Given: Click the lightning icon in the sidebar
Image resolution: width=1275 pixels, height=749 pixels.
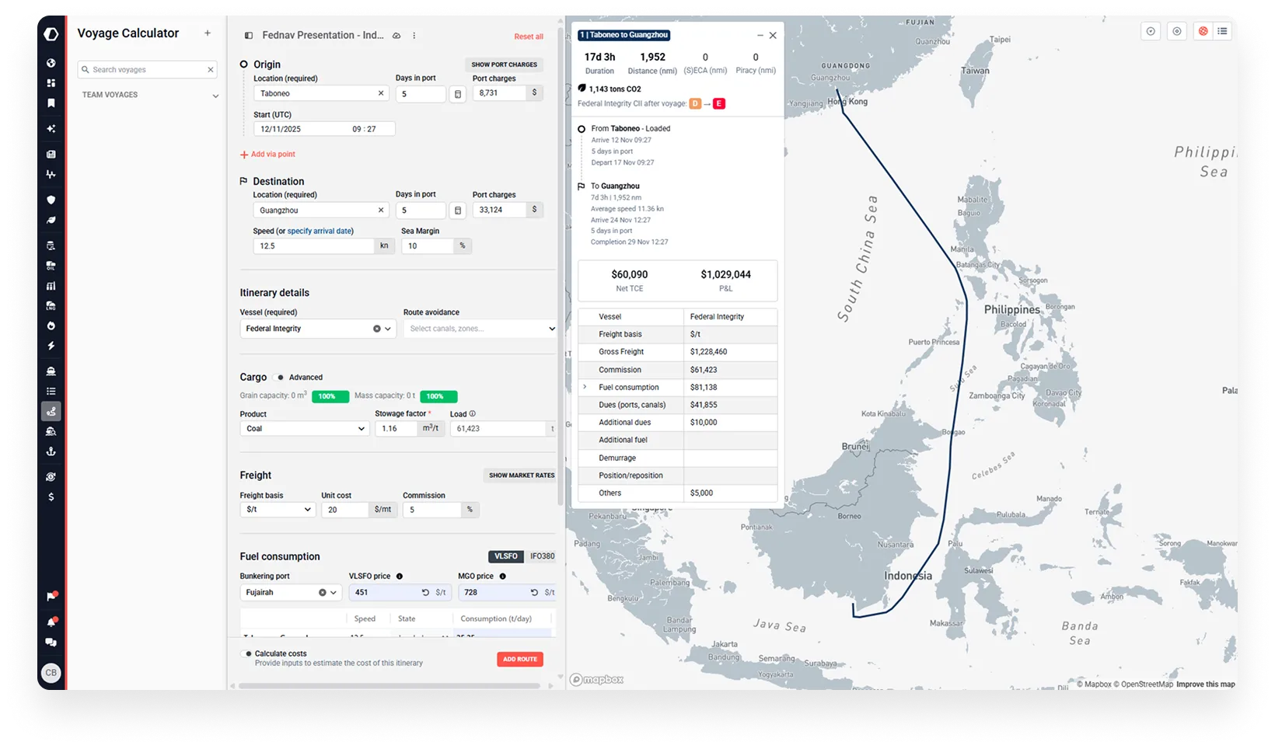Looking at the screenshot, I should 51,346.
